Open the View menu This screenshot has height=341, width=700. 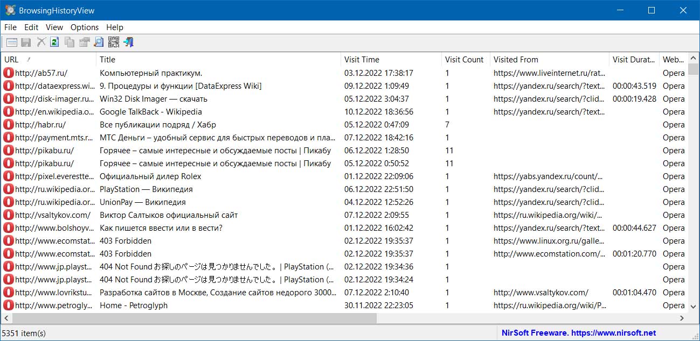pyautogui.click(x=54, y=27)
